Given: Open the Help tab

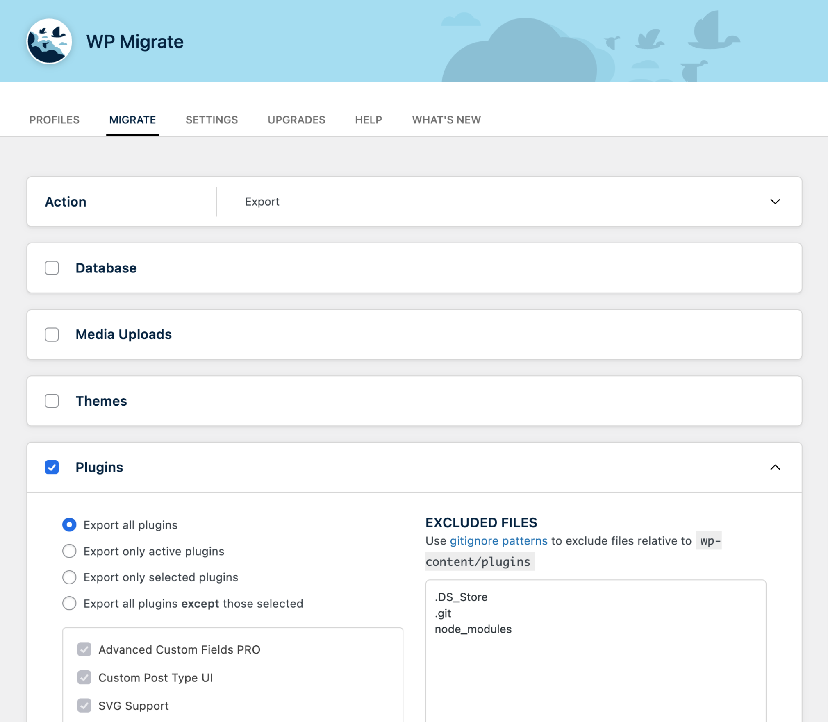Looking at the screenshot, I should tap(368, 120).
